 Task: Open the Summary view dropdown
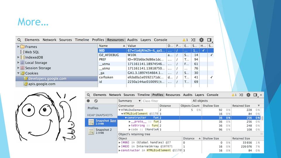(x=129, y=101)
